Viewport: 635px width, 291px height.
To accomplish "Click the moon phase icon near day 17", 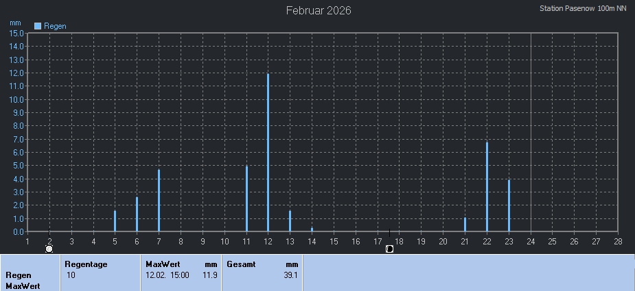I will point(389,249).
